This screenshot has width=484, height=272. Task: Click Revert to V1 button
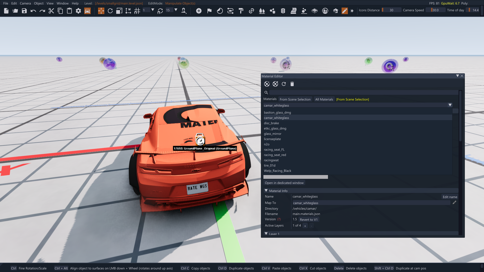pyautogui.click(x=309, y=220)
